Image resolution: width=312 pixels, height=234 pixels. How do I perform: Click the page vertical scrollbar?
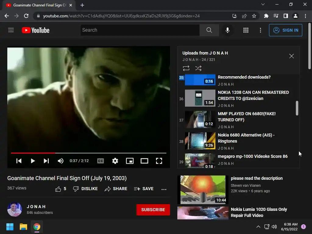[x=310, y=46]
